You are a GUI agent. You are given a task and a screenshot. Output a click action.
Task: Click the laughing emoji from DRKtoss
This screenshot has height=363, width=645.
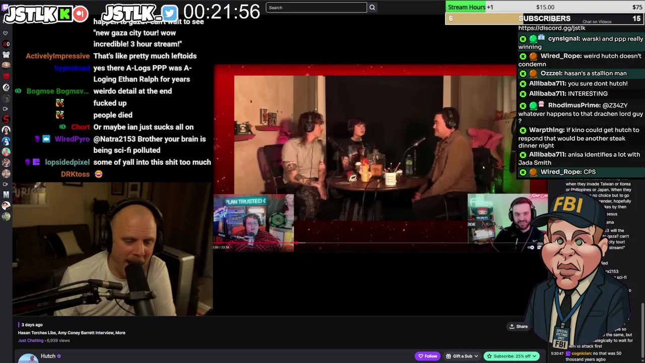click(98, 174)
